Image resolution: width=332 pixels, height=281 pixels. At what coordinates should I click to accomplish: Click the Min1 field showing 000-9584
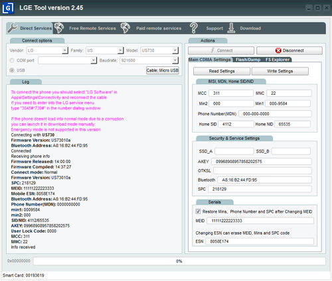click(288, 103)
